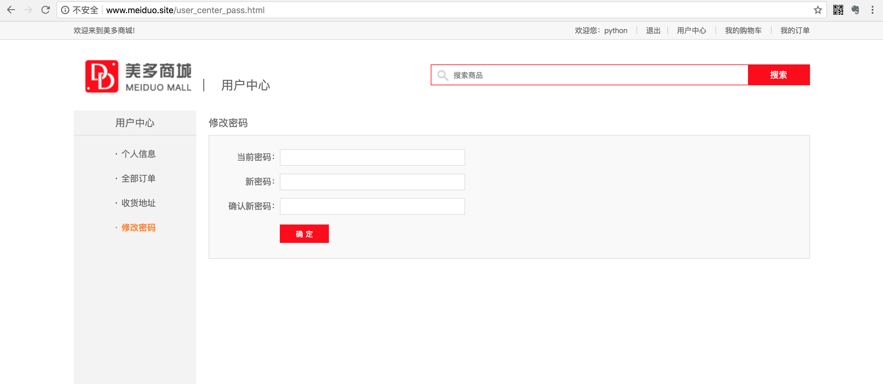Image resolution: width=883 pixels, height=384 pixels.
Task: Click the browser back arrow
Action: click(x=11, y=10)
